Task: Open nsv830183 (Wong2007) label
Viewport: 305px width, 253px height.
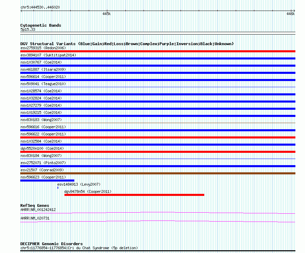Action: point(41,120)
